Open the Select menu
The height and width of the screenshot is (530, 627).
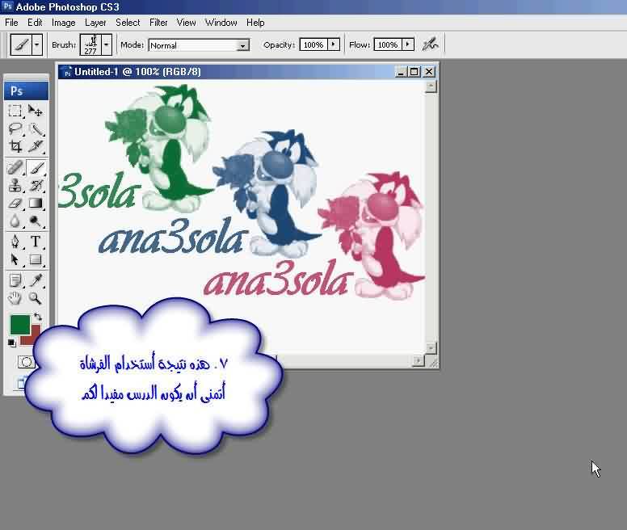(128, 23)
